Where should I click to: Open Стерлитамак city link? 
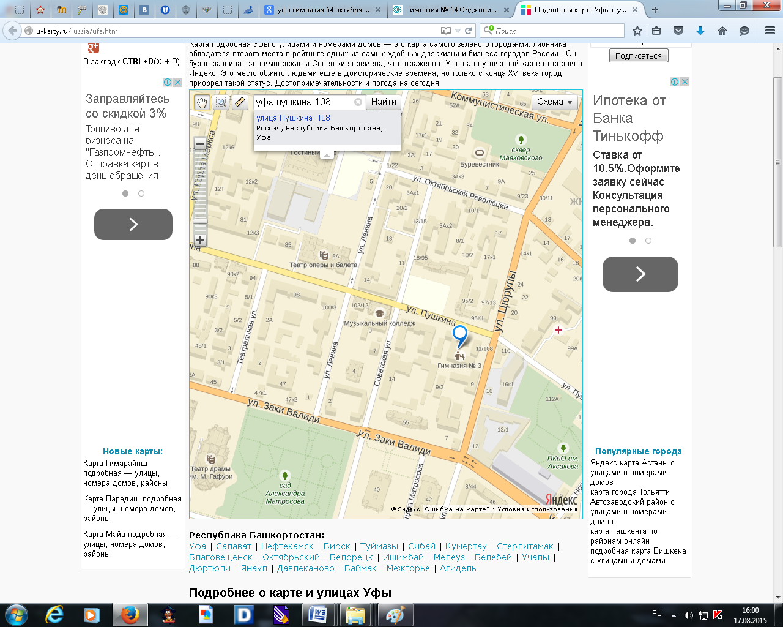coord(525,546)
